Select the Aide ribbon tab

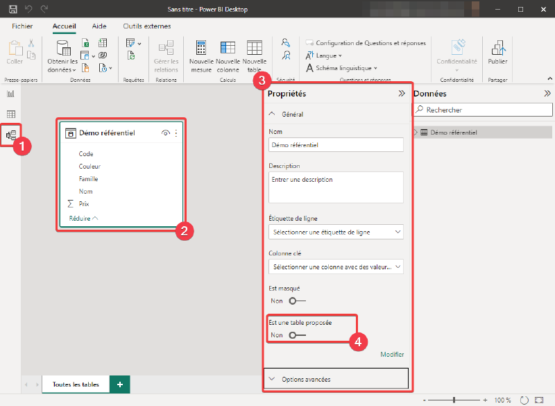click(x=99, y=26)
